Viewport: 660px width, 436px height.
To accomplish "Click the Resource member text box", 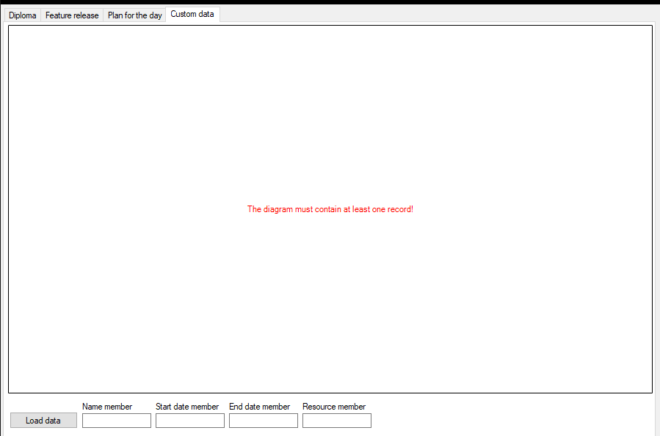I will click(x=337, y=421).
